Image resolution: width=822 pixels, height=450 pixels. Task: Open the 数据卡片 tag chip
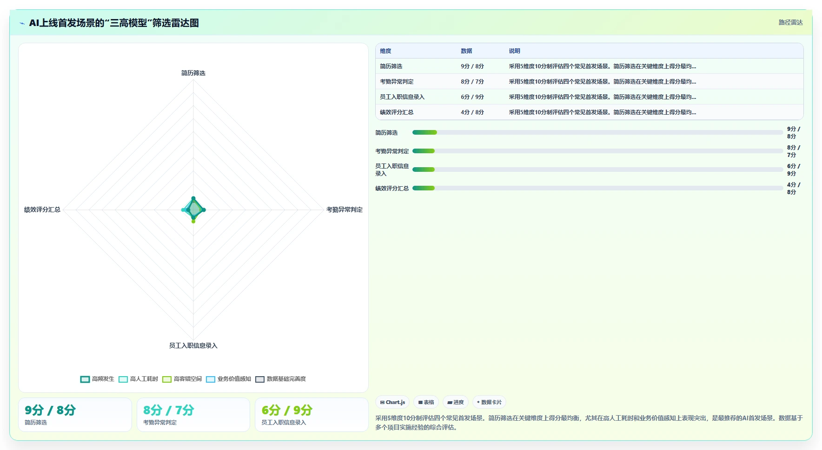point(489,402)
